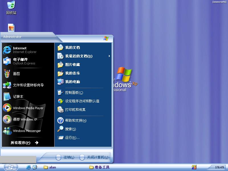The width and height of the screenshot is (228, 171).
Task: Launch the Windows Media Player icon
Action: pos(7,108)
